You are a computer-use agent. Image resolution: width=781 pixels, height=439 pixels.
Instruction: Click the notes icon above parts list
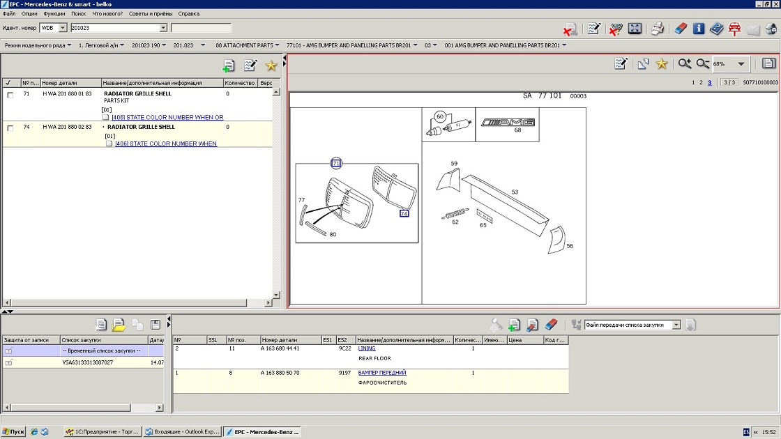coord(250,66)
